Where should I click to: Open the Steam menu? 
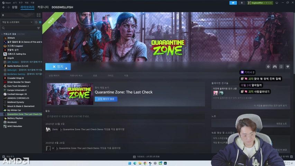[x=6, y=3]
